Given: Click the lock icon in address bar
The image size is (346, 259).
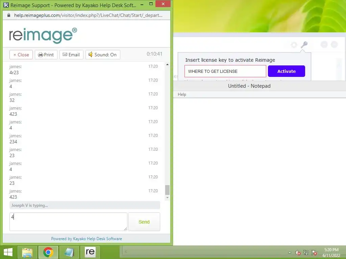Looking at the screenshot, I should (9, 15).
